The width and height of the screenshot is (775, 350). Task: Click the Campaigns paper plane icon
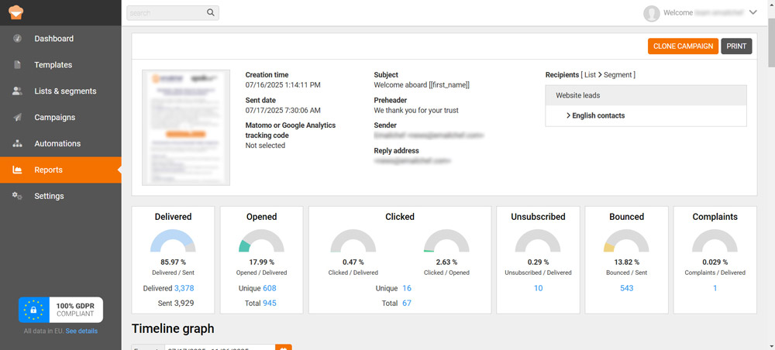tap(17, 118)
